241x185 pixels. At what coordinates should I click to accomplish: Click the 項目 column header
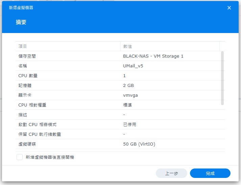pyautogui.click(x=23, y=46)
